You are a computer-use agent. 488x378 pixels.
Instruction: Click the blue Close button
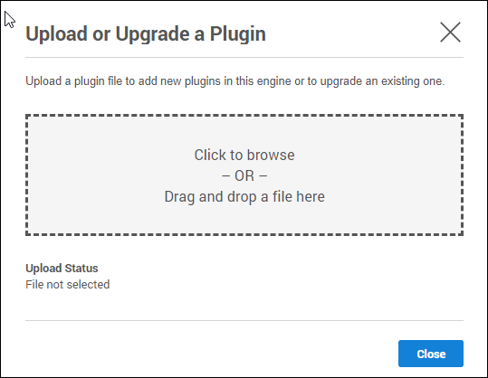[431, 354]
